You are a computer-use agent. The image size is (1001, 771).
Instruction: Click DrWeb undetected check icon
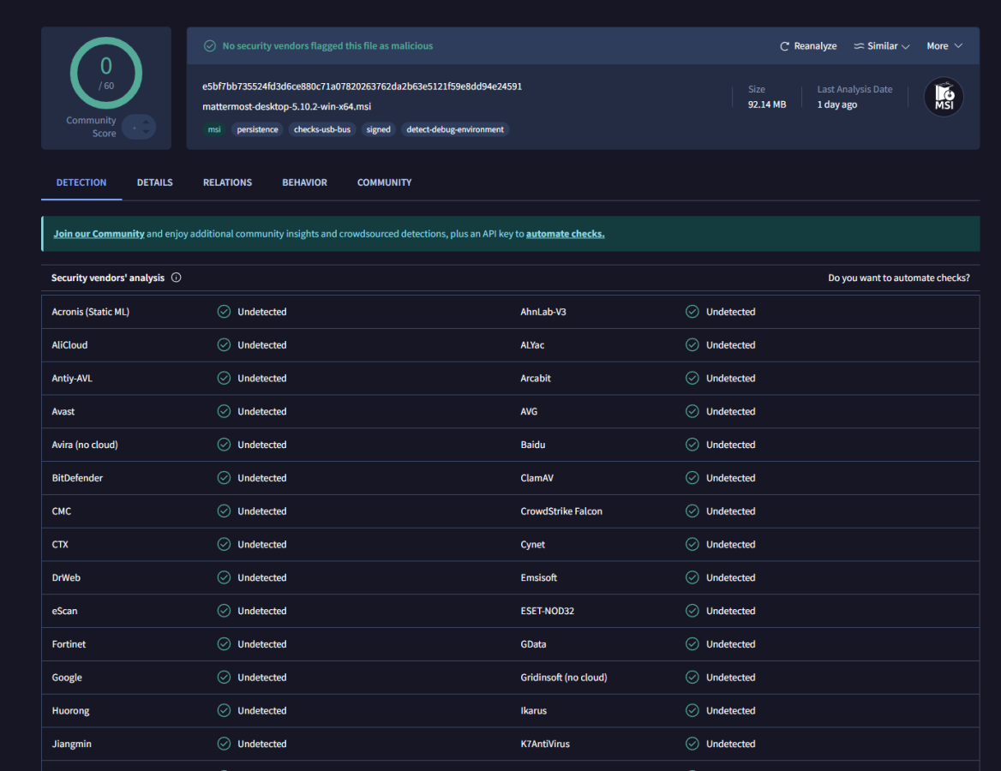pos(224,577)
